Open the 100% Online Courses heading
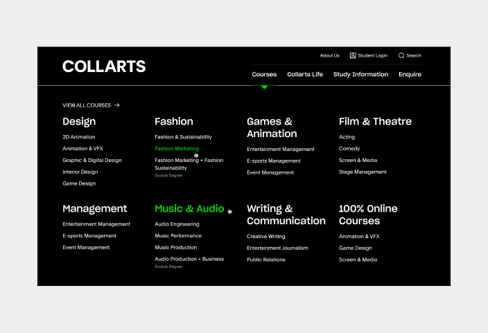Screen dimensions: 488x333 (368, 215)
